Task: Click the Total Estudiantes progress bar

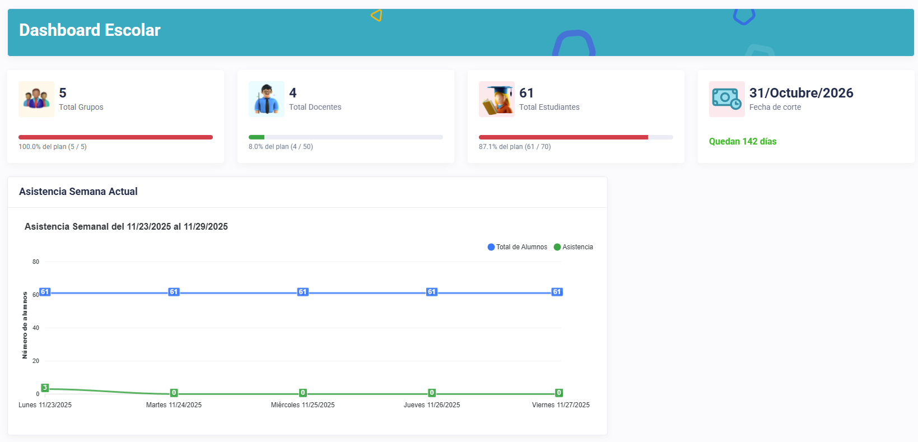Action: pos(576,137)
